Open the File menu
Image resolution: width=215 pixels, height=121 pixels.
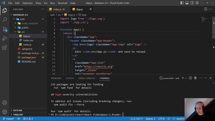click(10, 3)
